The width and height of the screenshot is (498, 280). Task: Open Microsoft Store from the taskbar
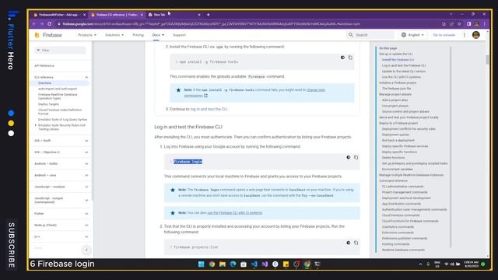tap(244, 264)
